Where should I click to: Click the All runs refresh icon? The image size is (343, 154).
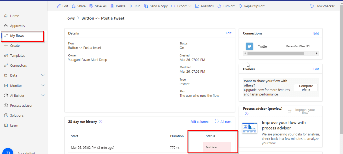click(x=217, y=122)
